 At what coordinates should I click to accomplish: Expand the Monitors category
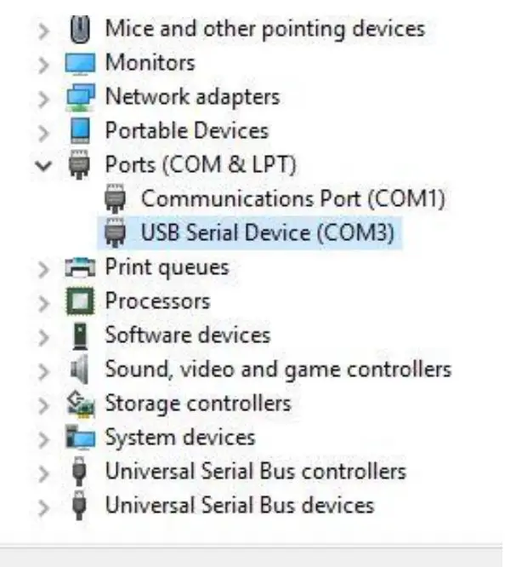[44, 64]
